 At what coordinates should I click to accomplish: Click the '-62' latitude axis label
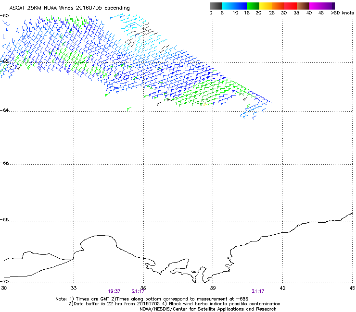[4, 61]
